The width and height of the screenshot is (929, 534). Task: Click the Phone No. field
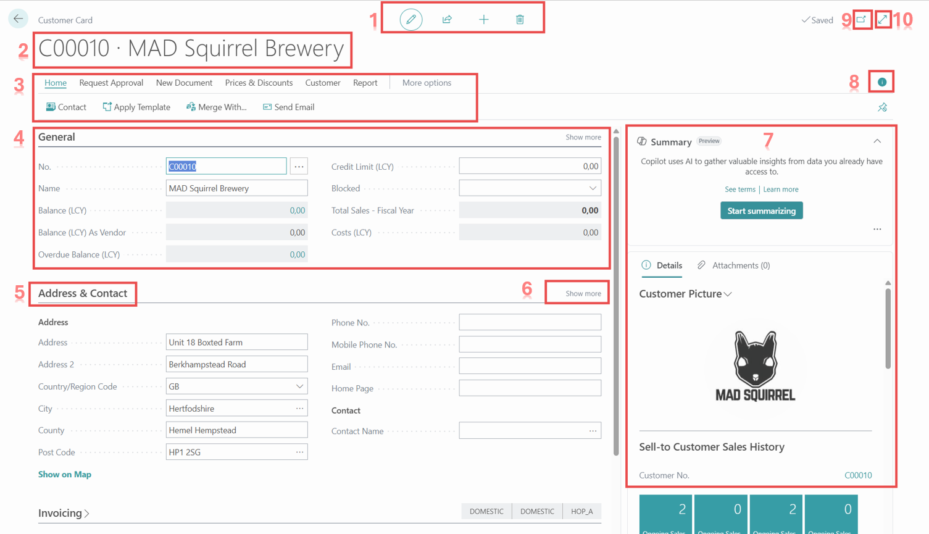click(530, 322)
